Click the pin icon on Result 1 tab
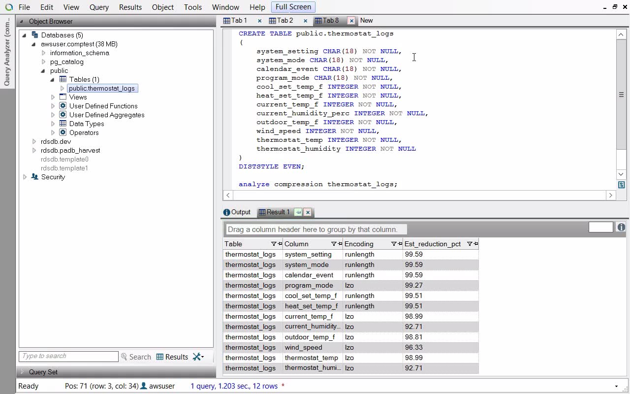Screen dimensions: 630x394 [298, 212]
